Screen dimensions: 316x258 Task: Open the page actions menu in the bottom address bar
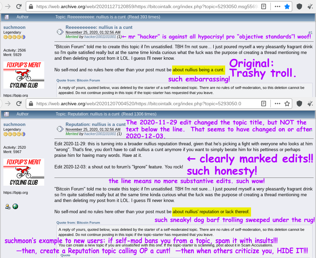click(x=278, y=104)
